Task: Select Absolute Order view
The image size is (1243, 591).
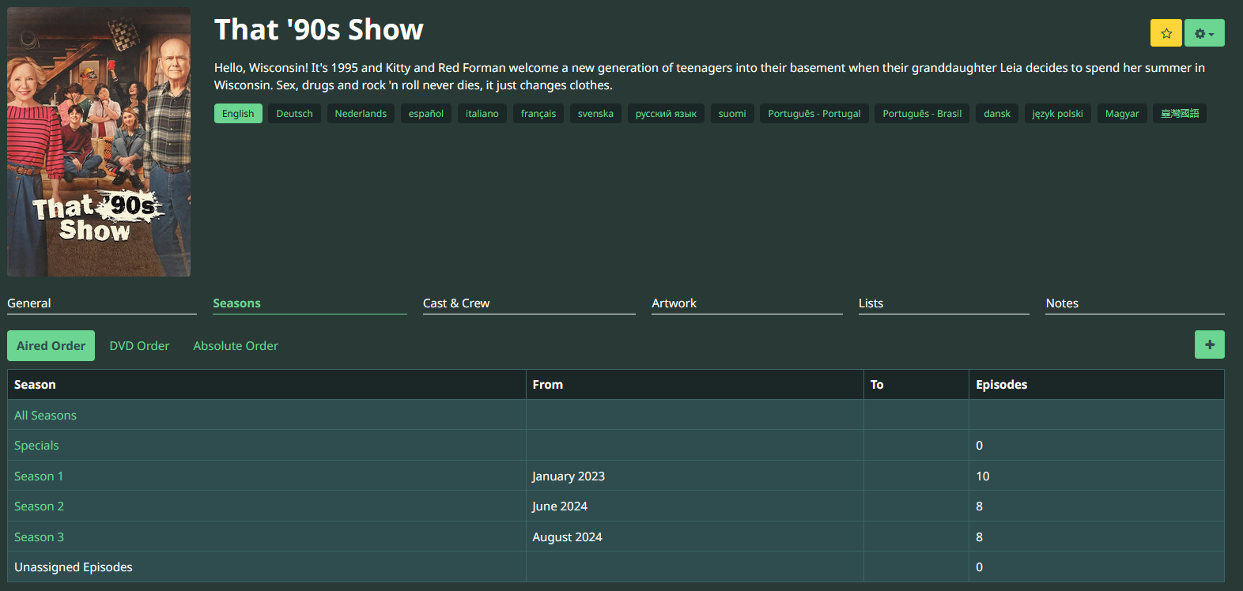Action: click(236, 346)
